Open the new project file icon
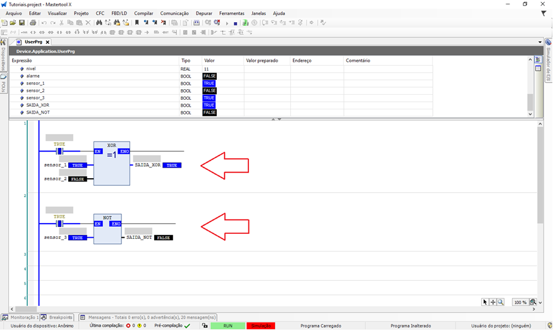Screen dimensions: 560x335 [x=4, y=23]
